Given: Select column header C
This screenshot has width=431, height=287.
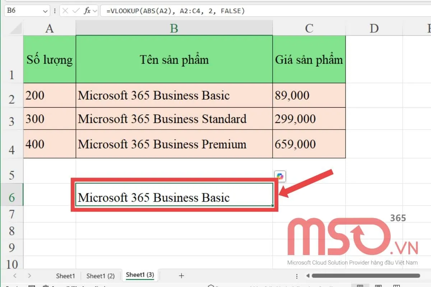Looking at the screenshot, I should pyautogui.click(x=309, y=28).
